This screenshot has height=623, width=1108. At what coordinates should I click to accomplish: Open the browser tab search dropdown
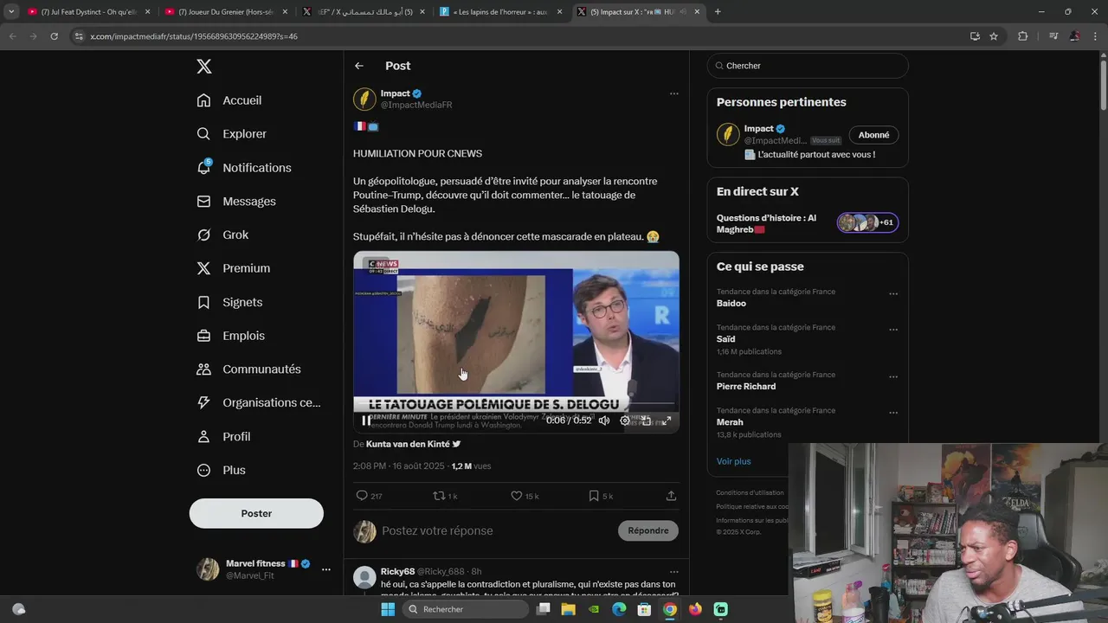pos(11,12)
